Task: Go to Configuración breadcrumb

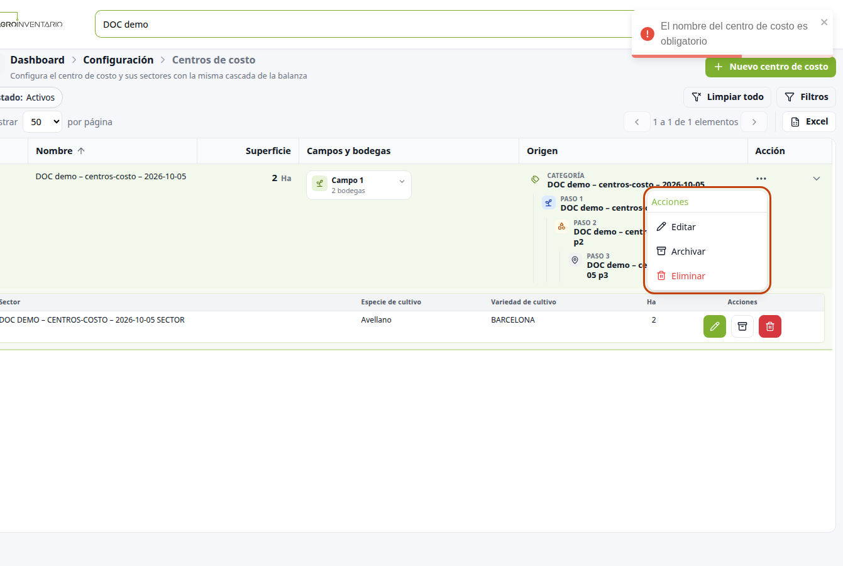Action: pos(118,60)
